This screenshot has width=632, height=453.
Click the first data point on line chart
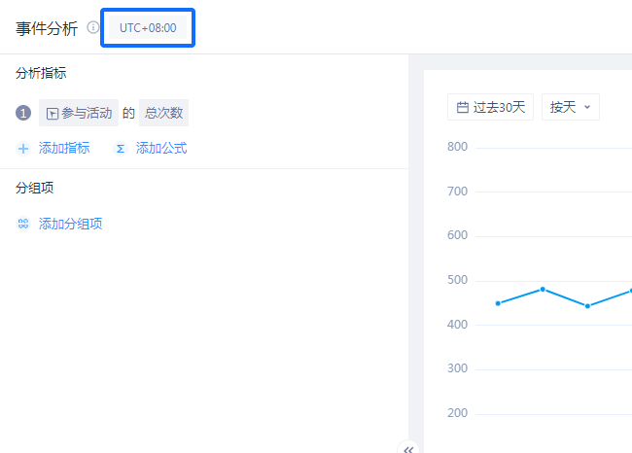pyautogui.click(x=498, y=303)
